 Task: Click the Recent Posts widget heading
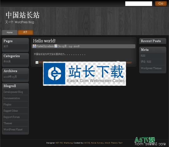151,41
